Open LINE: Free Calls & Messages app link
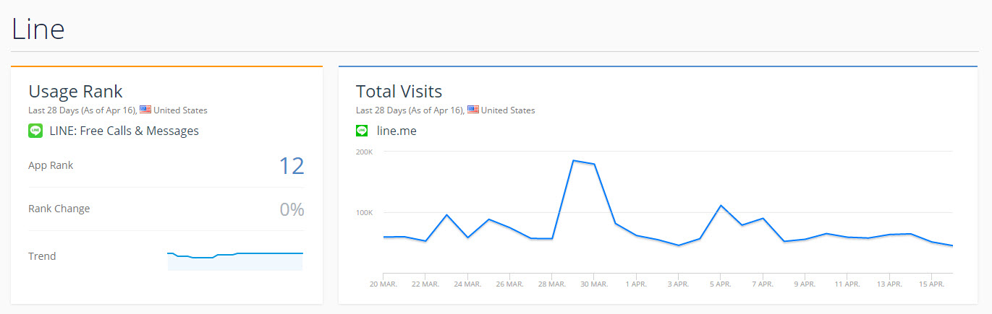The height and width of the screenshot is (314, 992). click(124, 131)
